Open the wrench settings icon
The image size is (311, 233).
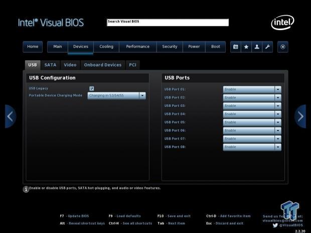pos(267,47)
